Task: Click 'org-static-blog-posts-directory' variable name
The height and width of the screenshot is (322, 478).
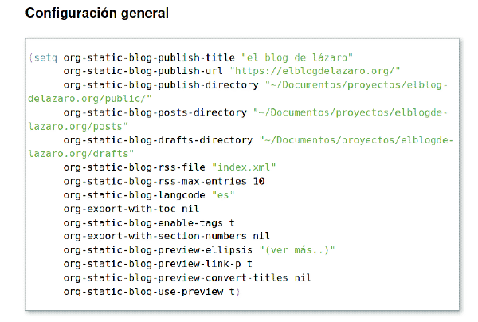Action: [155, 112]
